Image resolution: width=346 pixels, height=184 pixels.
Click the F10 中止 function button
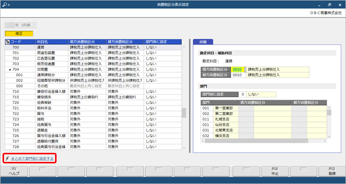(275, 171)
